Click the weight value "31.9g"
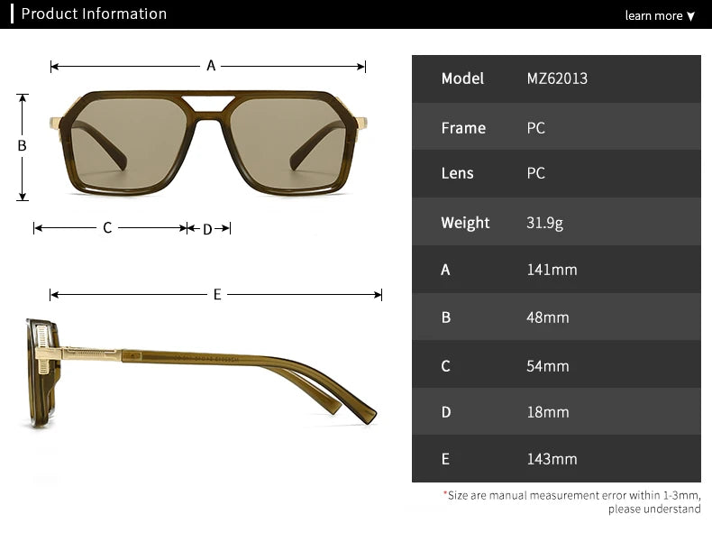Screen dimensions: 712x542 pyautogui.click(x=544, y=223)
